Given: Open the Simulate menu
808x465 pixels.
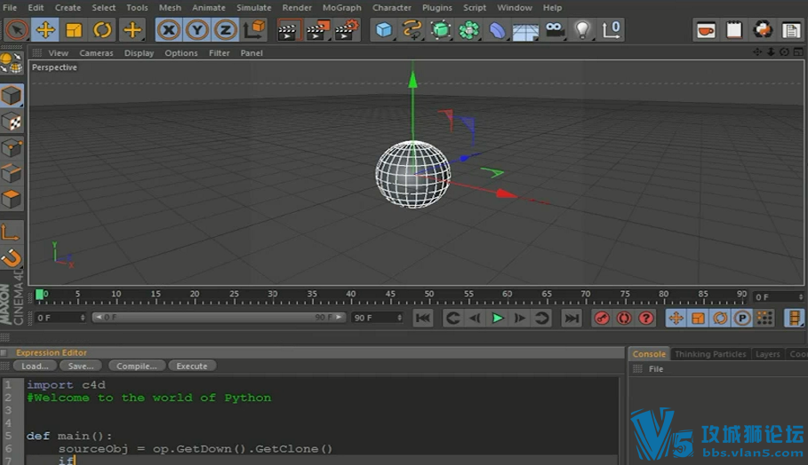Looking at the screenshot, I should coord(253,8).
